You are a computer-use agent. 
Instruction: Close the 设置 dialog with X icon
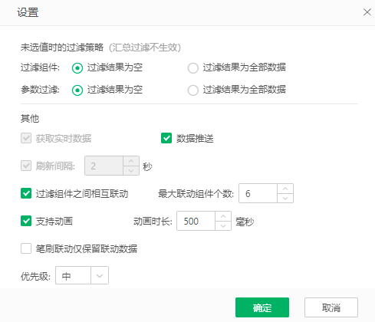367,12
